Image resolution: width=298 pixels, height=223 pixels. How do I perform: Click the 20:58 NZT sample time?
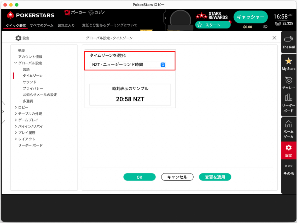(130, 99)
